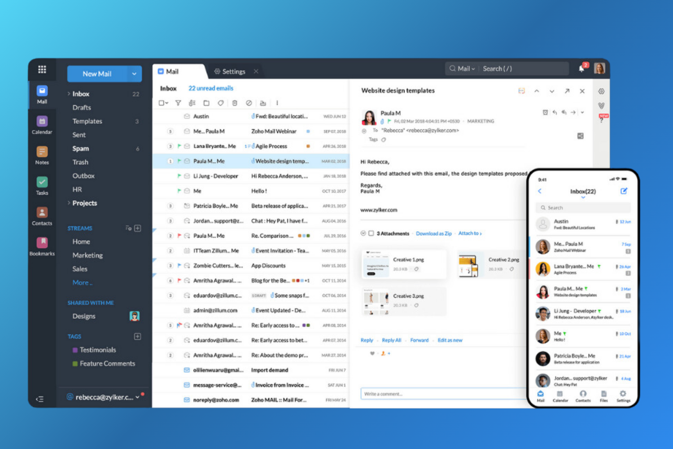The height and width of the screenshot is (449, 673).
Task: Toggle the flag on the Hello! email
Action: [179, 191]
